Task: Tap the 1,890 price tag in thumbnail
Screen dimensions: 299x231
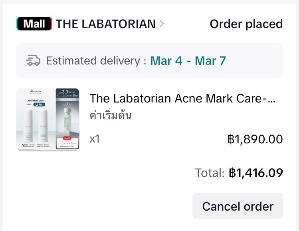Action: [x=39, y=104]
